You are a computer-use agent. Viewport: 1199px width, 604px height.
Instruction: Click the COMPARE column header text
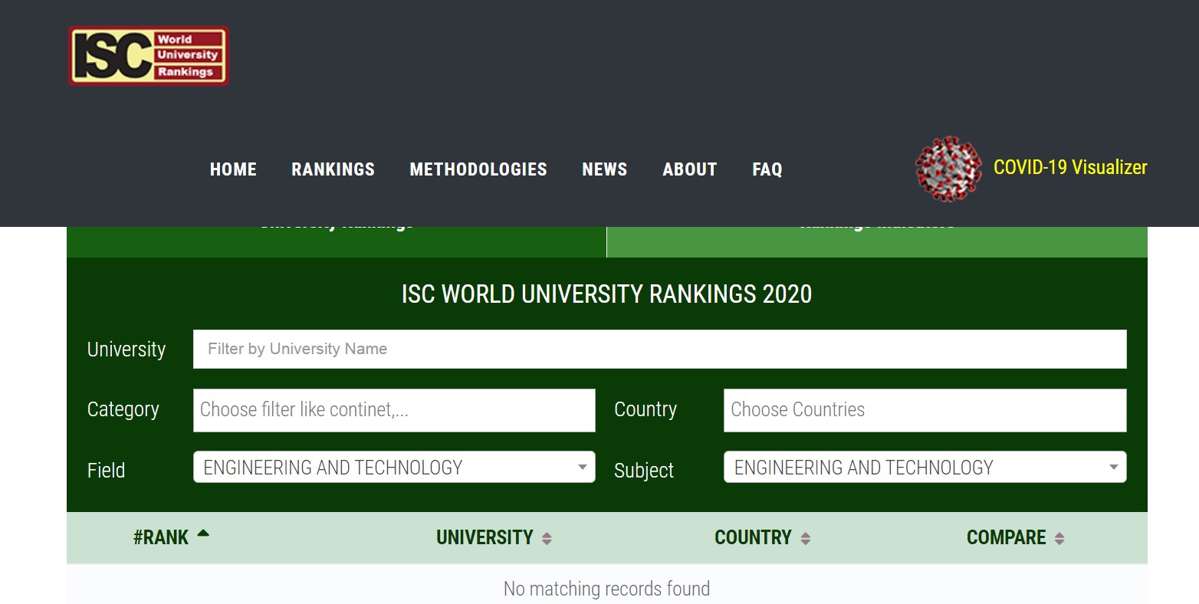coord(1006,537)
